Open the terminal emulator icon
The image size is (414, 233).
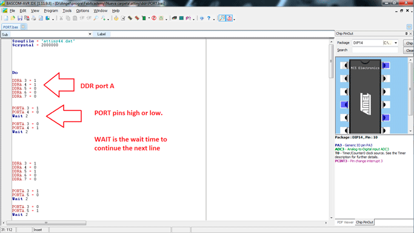(174, 18)
